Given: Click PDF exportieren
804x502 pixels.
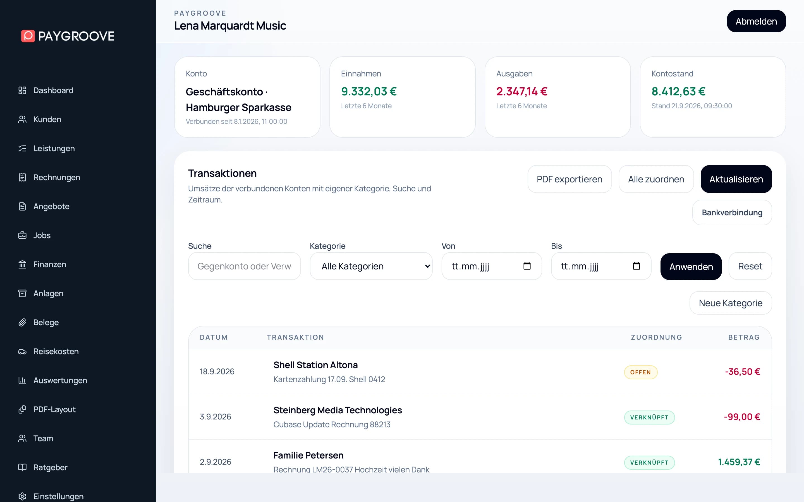Looking at the screenshot, I should click(569, 179).
